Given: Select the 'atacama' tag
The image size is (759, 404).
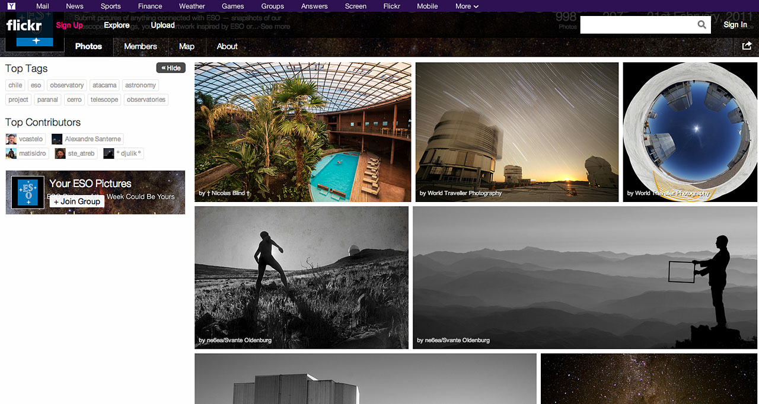Looking at the screenshot, I should (104, 85).
